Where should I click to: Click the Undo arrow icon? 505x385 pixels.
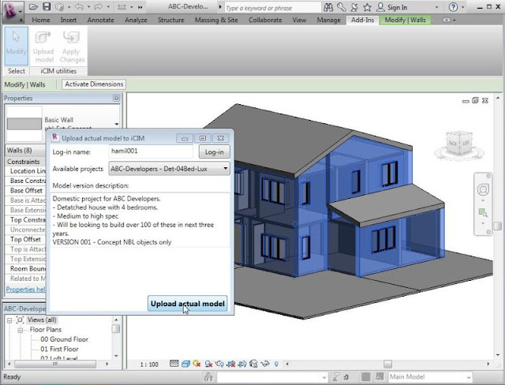pyautogui.click(x=79, y=7)
